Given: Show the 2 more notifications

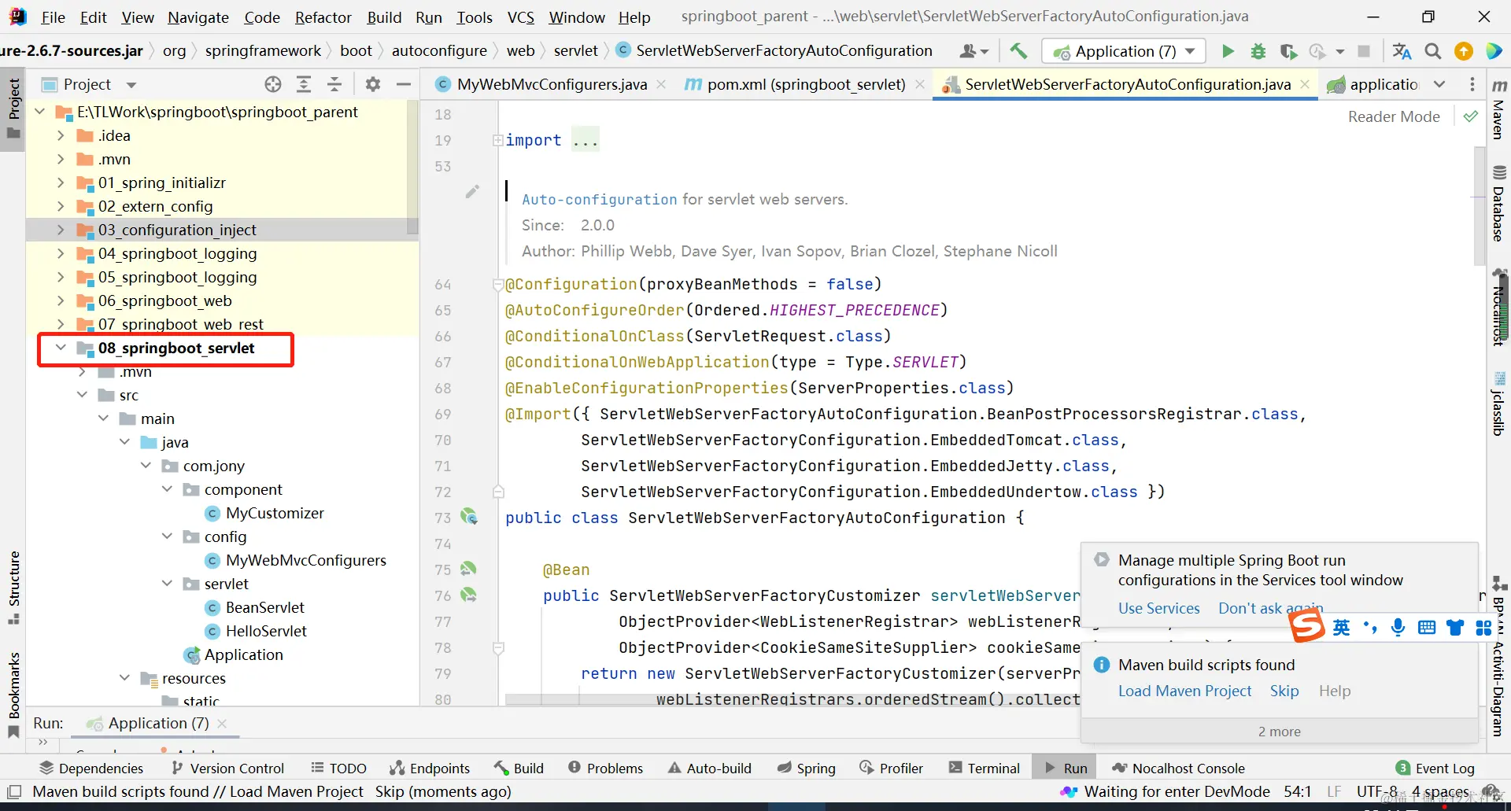Looking at the screenshot, I should click(1280, 732).
